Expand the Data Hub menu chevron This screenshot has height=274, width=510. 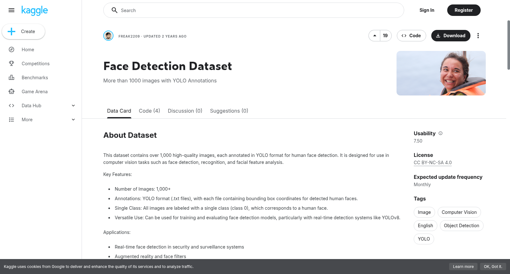(x=73, y=106)
